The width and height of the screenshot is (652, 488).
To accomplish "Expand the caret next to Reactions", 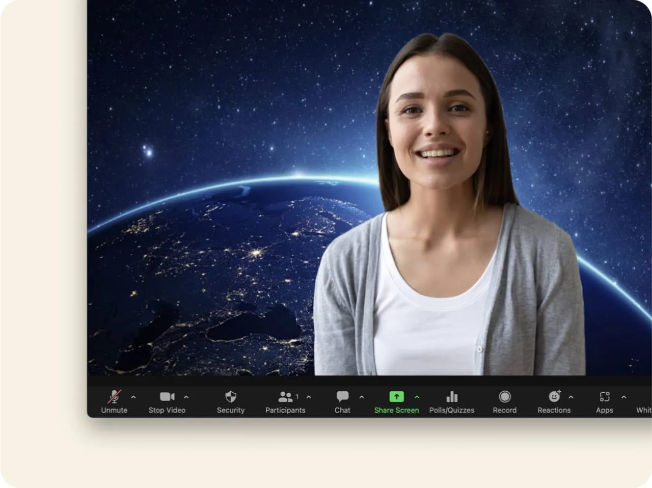I will 571,397.
